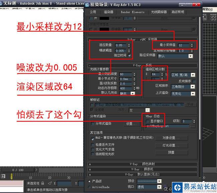This screenshot has height=193, width=217.
Task: Open the 高级照明 tab
Action: tap(178, 12)
